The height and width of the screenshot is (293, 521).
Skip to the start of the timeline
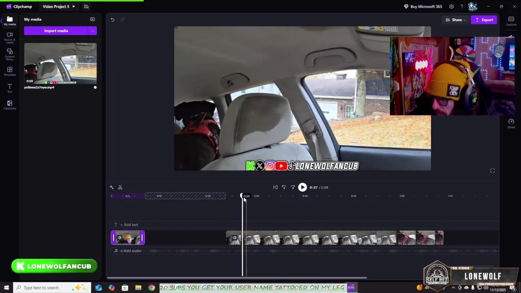point(275,187)
